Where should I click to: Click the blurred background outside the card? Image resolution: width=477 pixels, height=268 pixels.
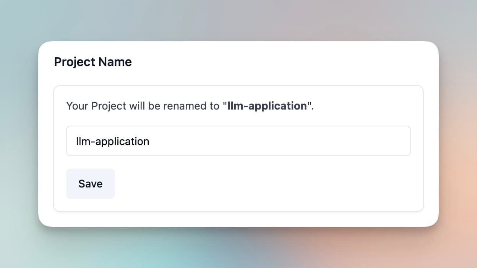point(459,248)
